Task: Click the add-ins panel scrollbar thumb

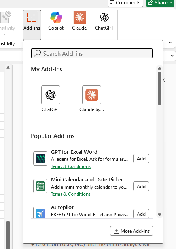Action: pos(160,88)
